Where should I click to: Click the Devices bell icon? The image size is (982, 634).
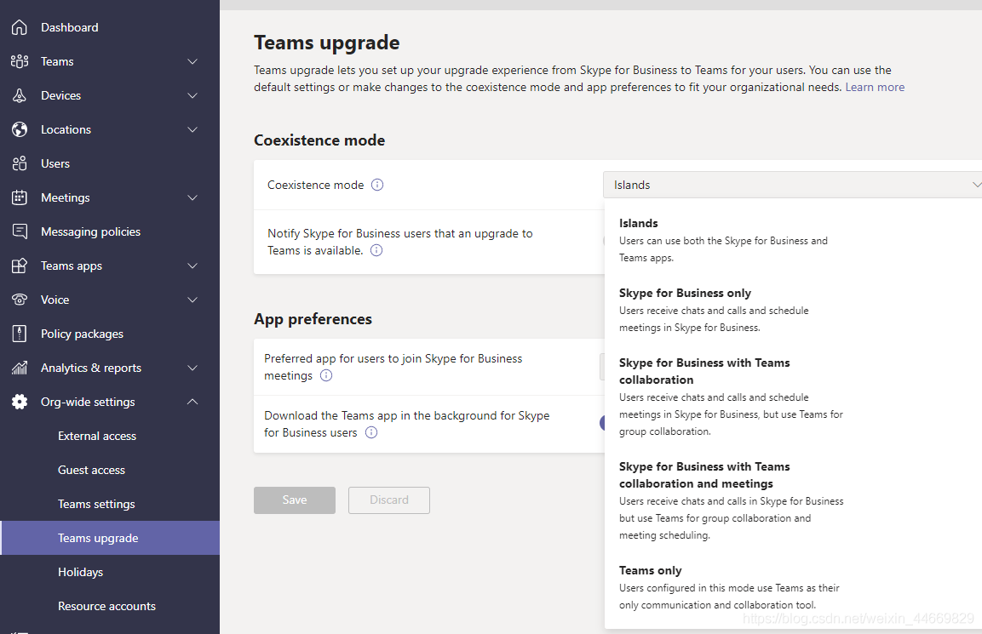coord(20,95)
